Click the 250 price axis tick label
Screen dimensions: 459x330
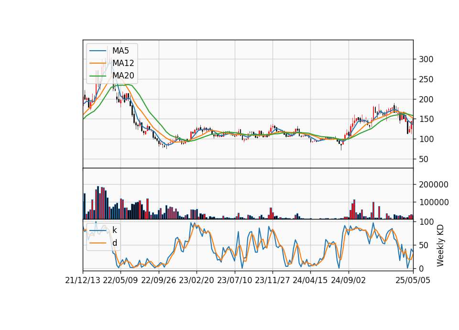click(426, 79)
